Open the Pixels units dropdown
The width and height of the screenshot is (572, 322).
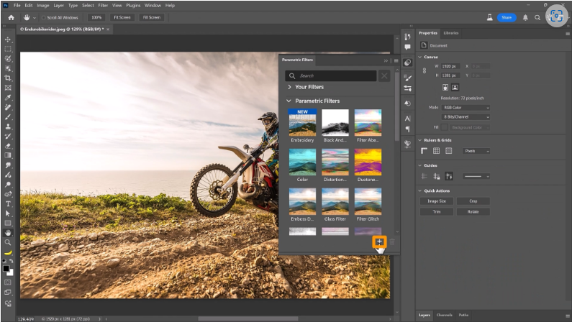[x=476, y=151]
